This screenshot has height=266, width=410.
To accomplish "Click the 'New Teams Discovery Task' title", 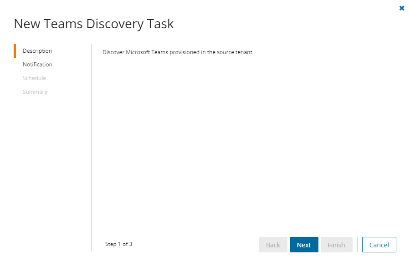I will click(x=93, y=24).
